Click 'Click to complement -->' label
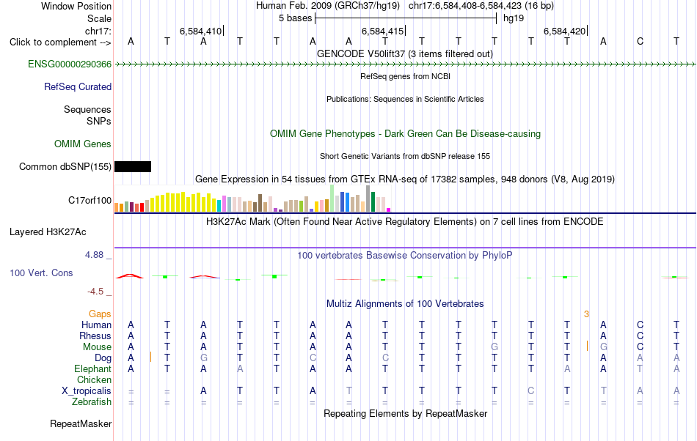Image resolution: width=697 pixels, height=441 pixels. (60, 42)
